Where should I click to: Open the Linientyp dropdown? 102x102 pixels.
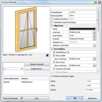click(x=95, y=32)
